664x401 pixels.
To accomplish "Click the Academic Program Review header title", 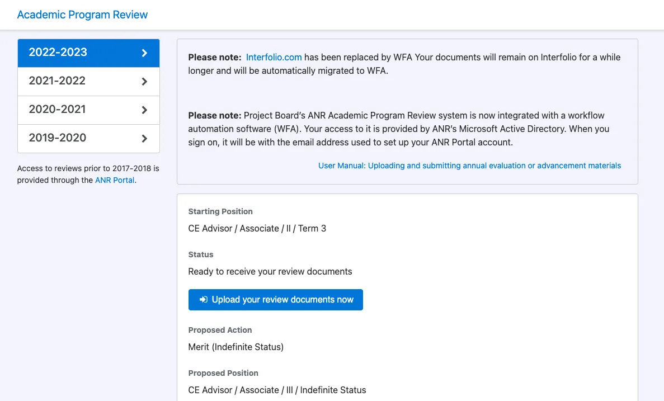I will pyautogui.click(x=82, y=15).
